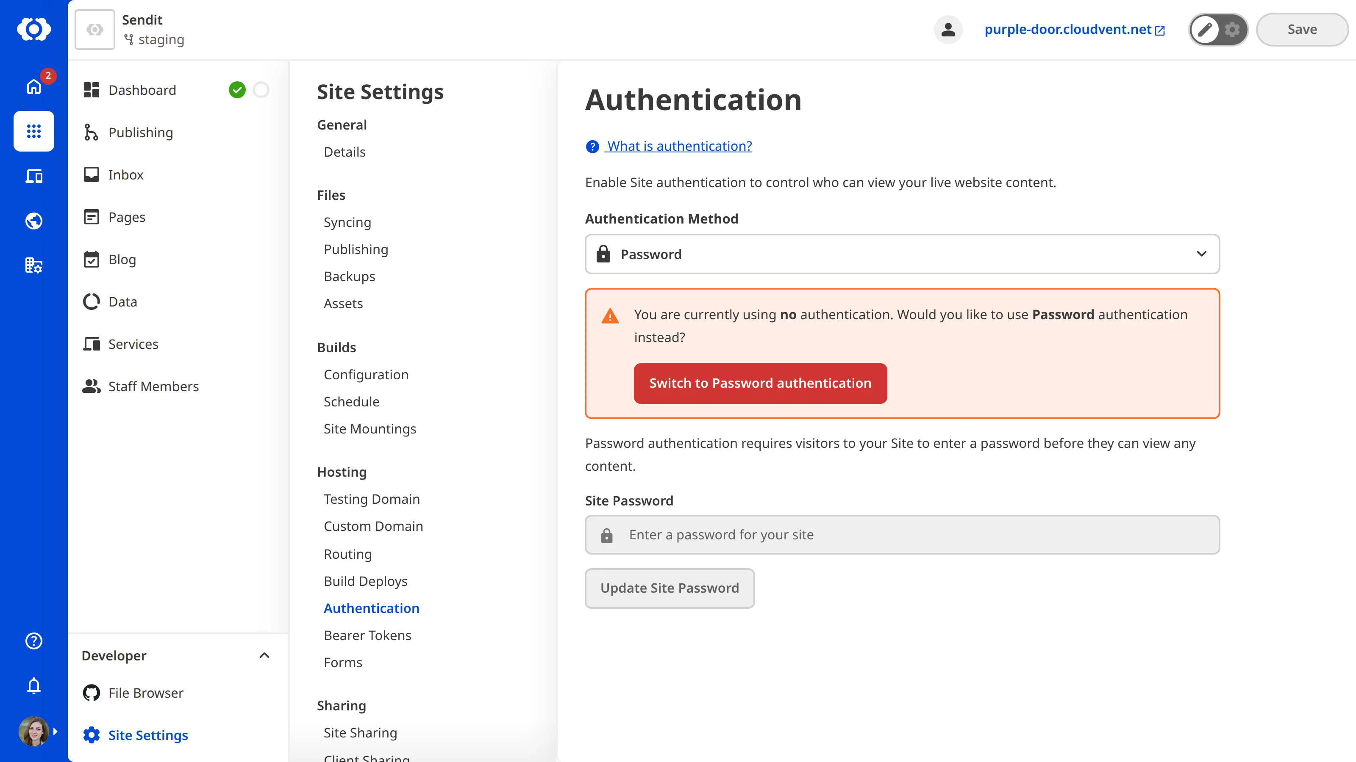Click the blue help icon beside authentication link
The height and width of the screenshot is (762, 1356).
(592, 146)
